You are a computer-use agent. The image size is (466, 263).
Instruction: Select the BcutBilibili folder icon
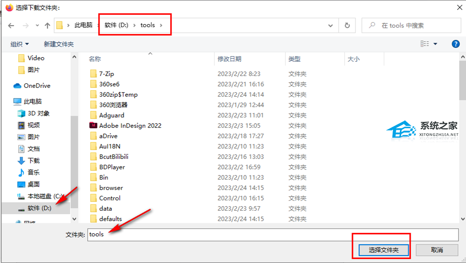click(93, 156)
